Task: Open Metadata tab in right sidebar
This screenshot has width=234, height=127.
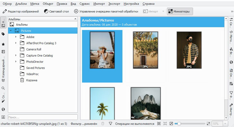Action: tap(231, 37)
